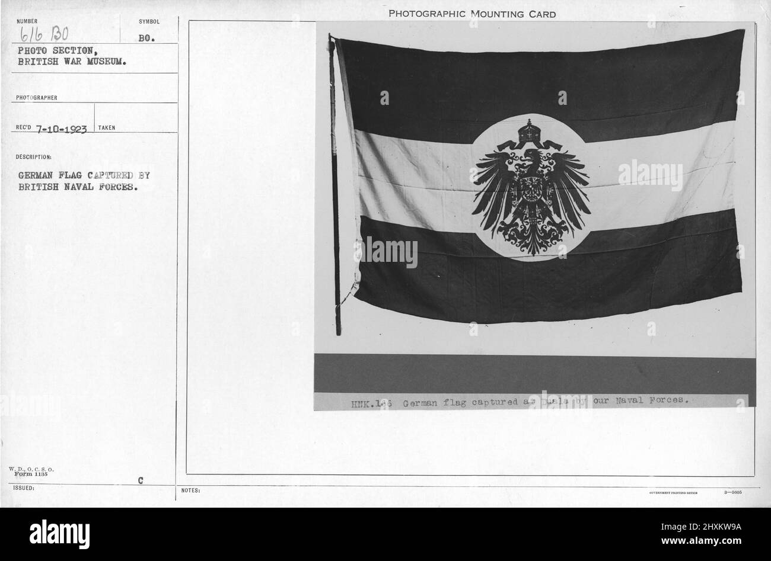Click the 'Form 1135' text
The height and width of the screenshot is (561, 771).
pyautogui.click(x=30, y=475)
